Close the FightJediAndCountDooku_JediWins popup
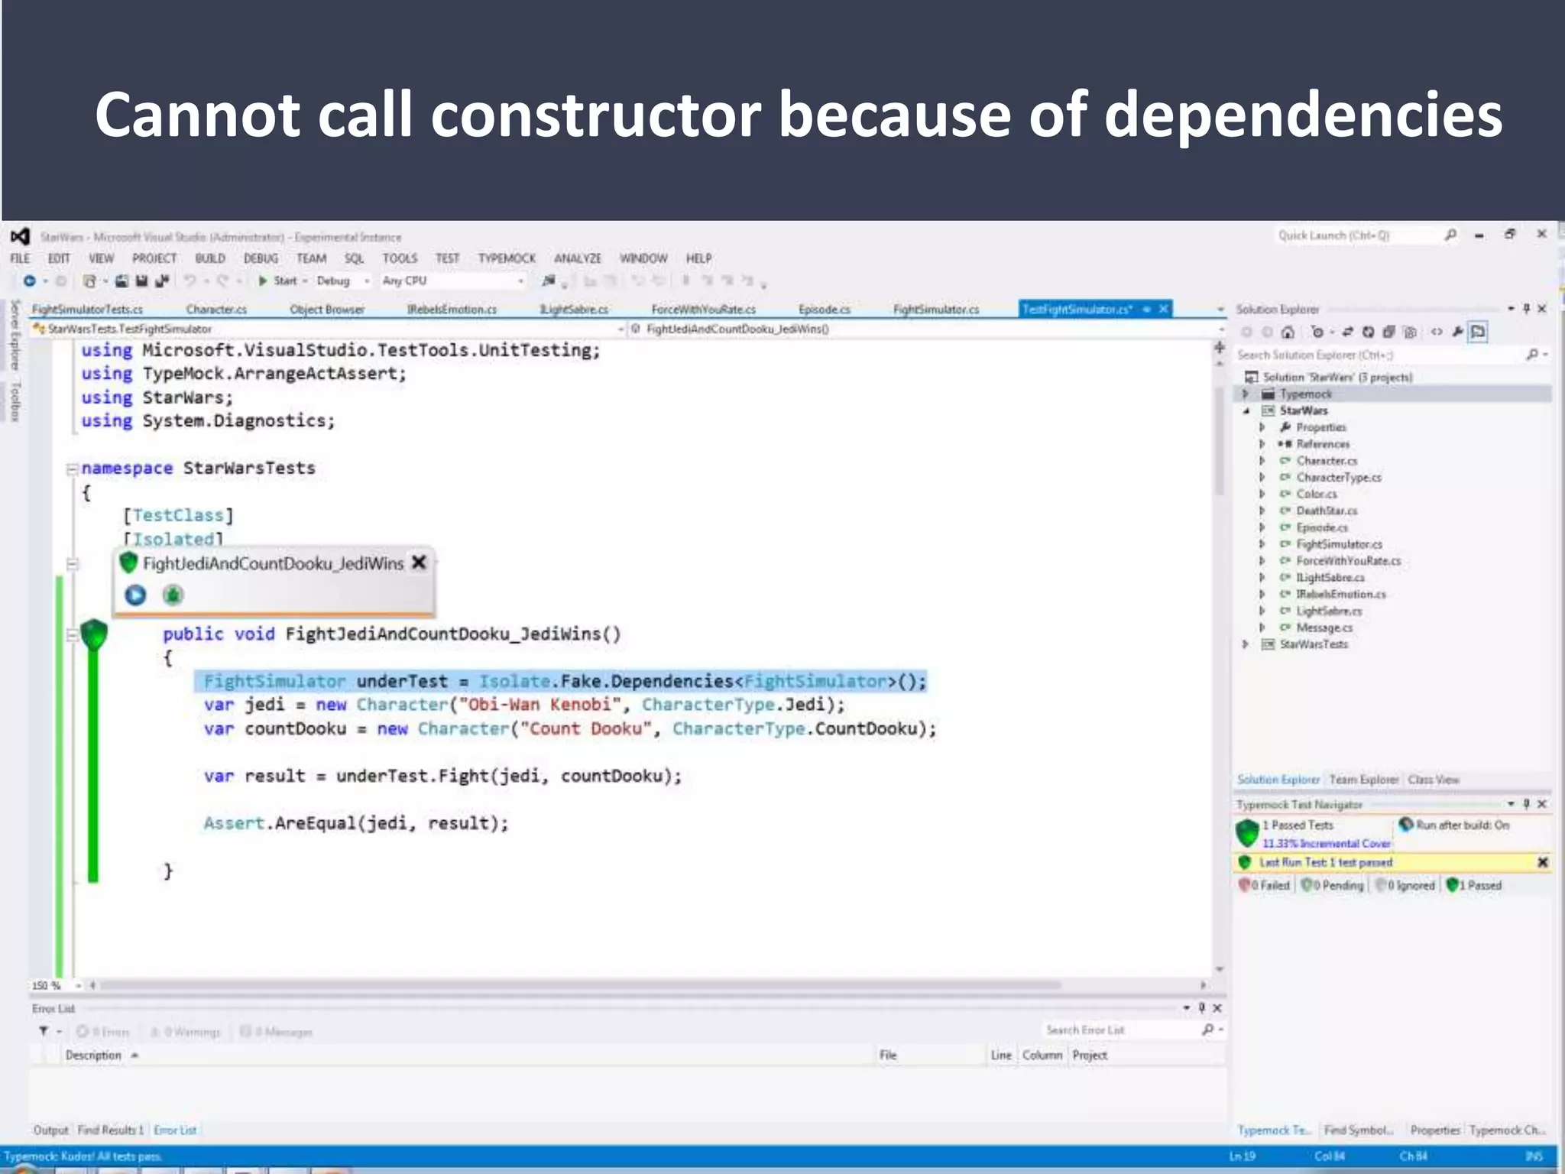This screenshot has height=1174, width=1565. point(419,563)
